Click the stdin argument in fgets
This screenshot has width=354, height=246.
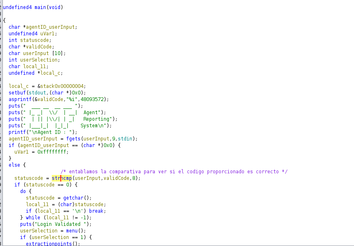[x=129, y=139]
